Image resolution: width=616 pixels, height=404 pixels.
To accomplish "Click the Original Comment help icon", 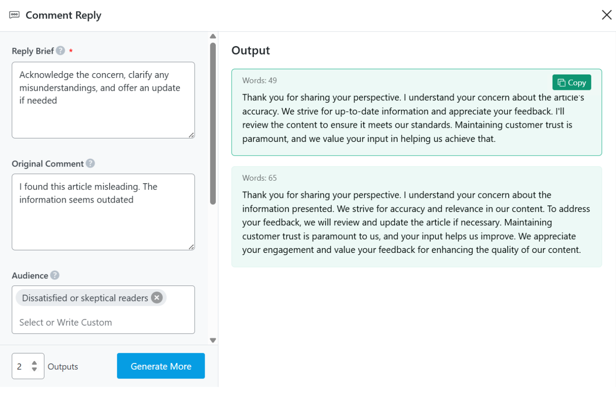I will coord(90,163).
